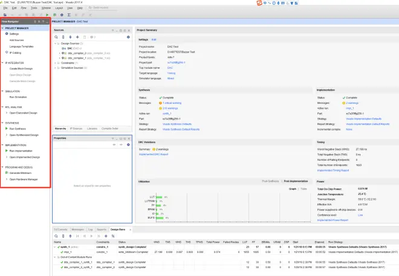Click the Sigma reports toolbar icon
The height and width of the screenshot is (276, 399).
pos(69,15)
